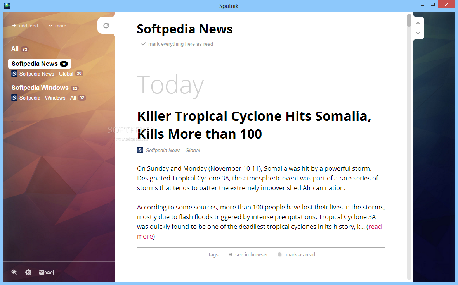458x285 pixels.
Task: Click the Sputnik app icon in title bar
Action: pyautogui.click(x=7, y=5)
